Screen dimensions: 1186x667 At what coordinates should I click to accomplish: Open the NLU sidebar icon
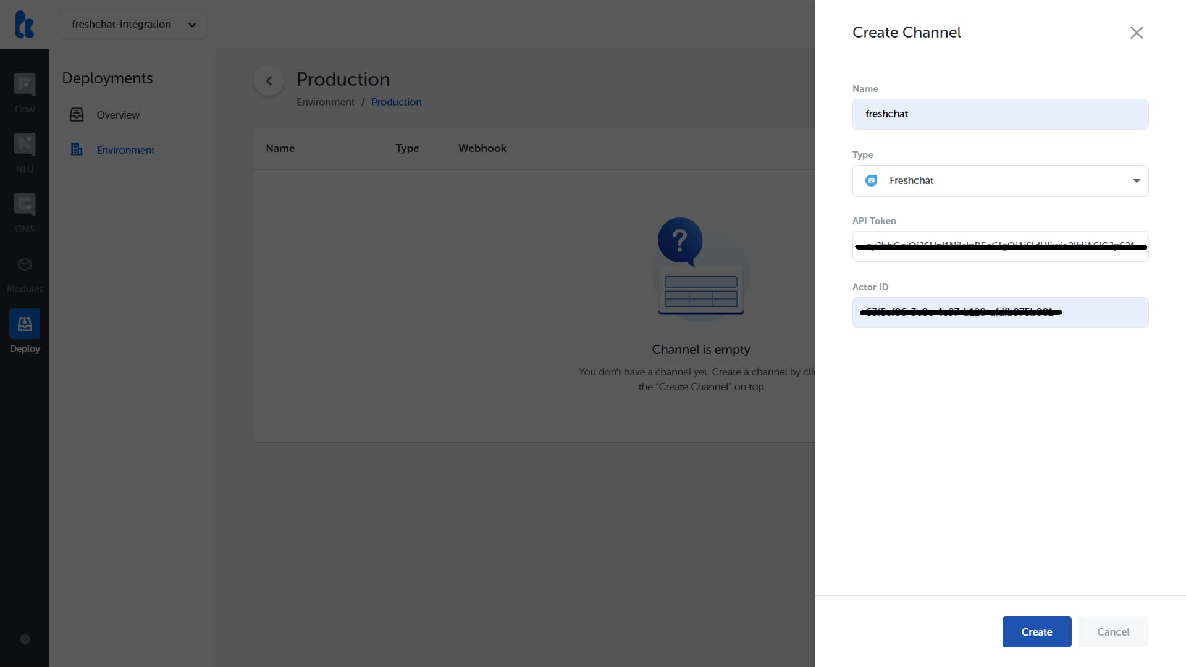(25, 145)
